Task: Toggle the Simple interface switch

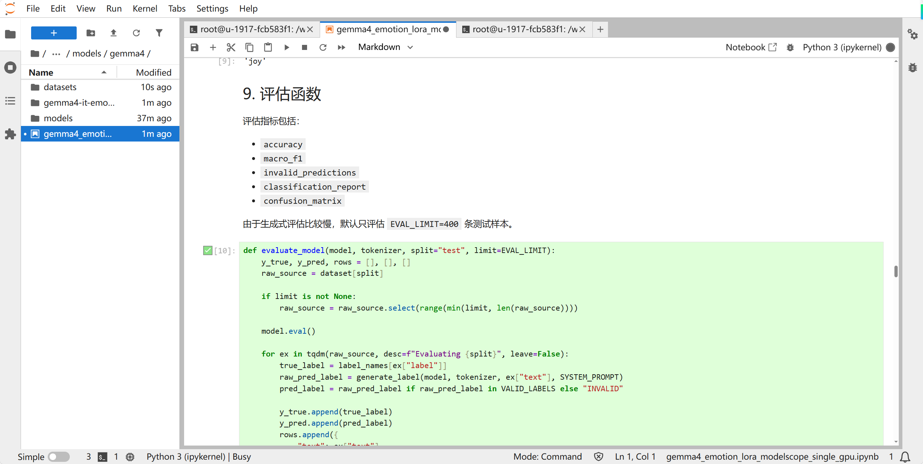Action: (59, 457)
